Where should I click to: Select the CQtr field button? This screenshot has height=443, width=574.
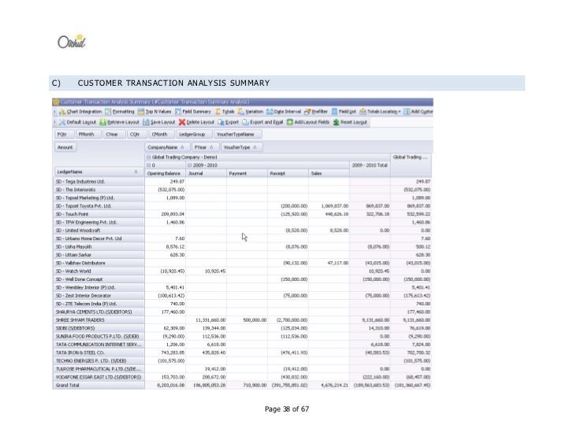[137, 135]
